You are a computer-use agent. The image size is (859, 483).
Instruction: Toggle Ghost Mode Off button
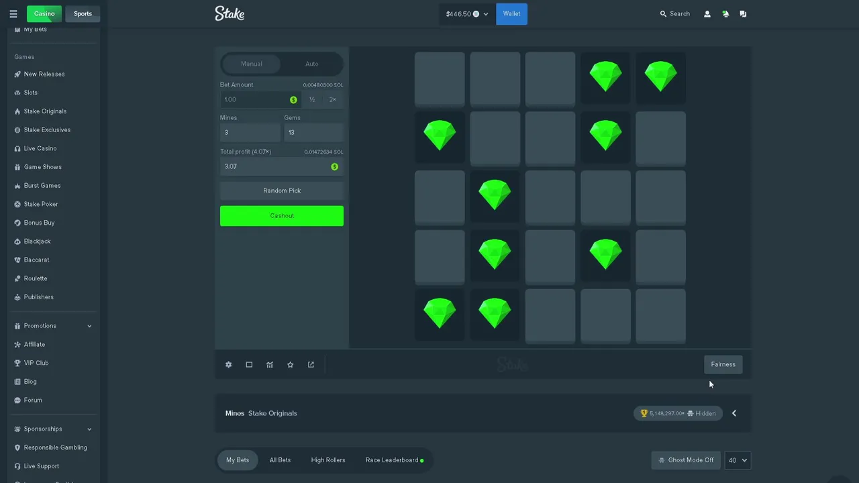(x=686, y=460)
